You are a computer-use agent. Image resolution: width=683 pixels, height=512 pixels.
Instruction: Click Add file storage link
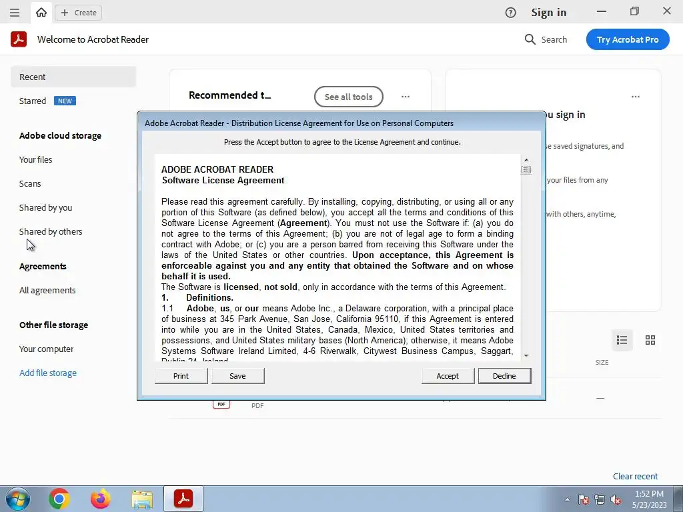click(48, 373)
